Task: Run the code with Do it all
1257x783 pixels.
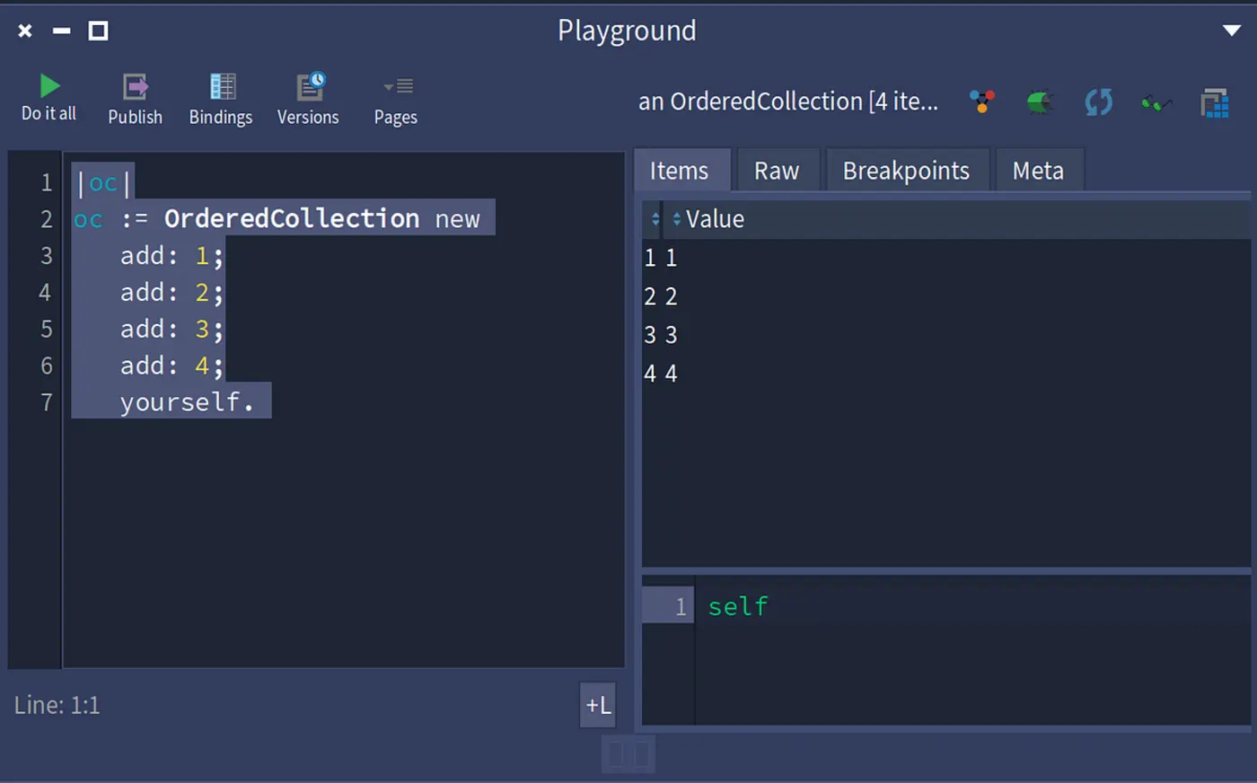Action: (x=48, y=98)
